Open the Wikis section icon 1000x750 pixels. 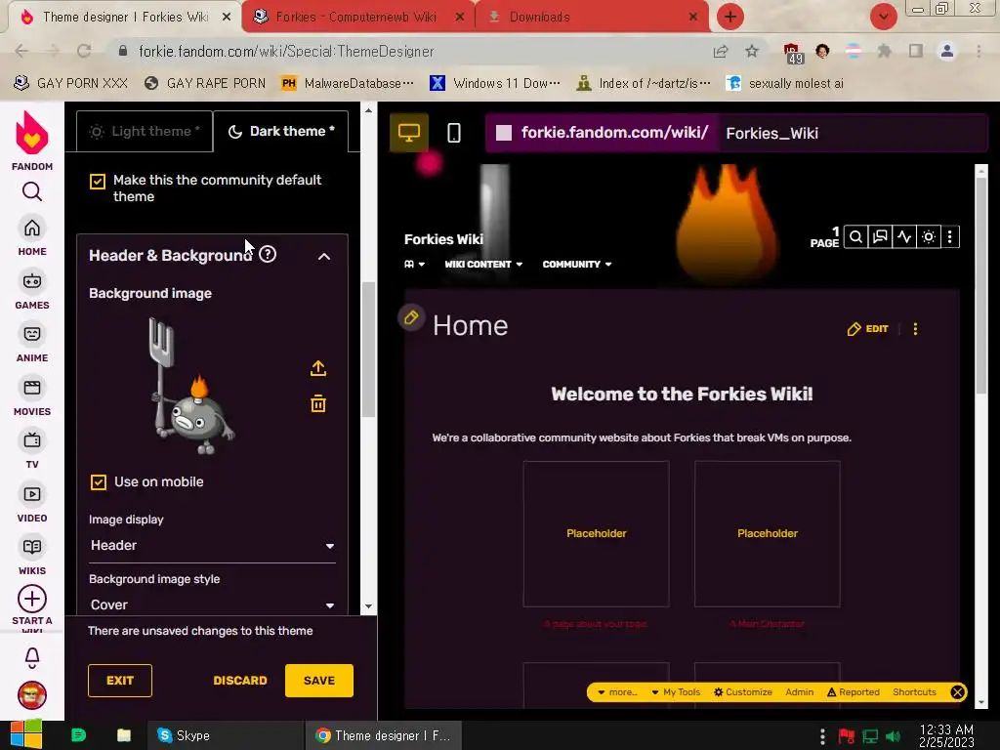tap(32, 547)
